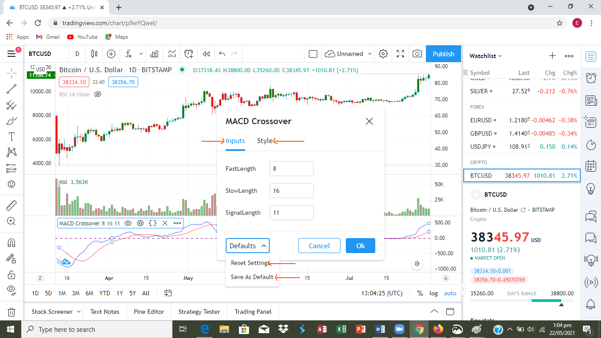Image resolution: width=601 pixels, height=338 pixels.
Task: Undo the last chart action
Action: [222, 54]
